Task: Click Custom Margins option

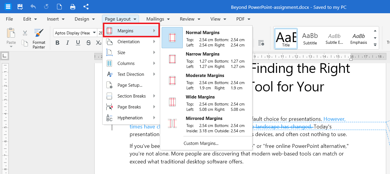Action: tap(201, 143)
